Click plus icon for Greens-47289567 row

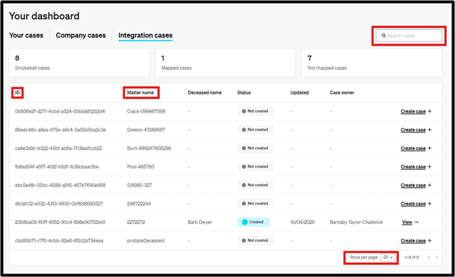click(x=430, y=130)
